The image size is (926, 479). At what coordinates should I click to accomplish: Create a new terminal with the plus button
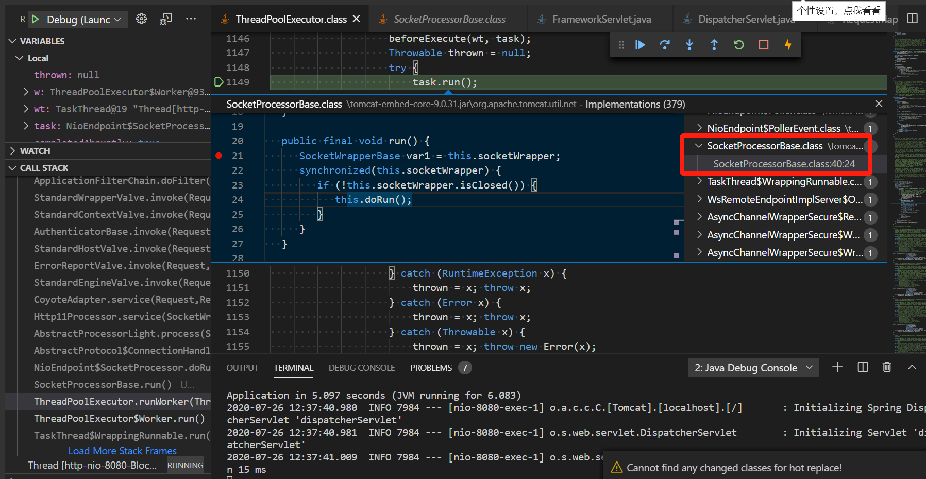pyautogui.click(x=837, y=367)
